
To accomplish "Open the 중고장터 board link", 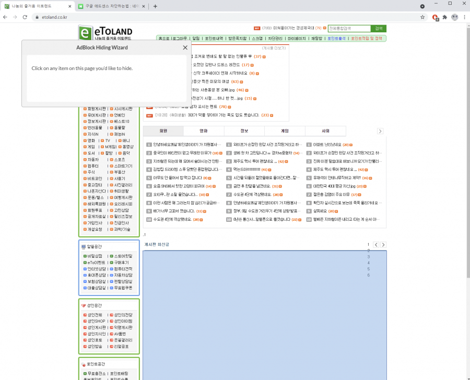I will click(x=95, y=185).
